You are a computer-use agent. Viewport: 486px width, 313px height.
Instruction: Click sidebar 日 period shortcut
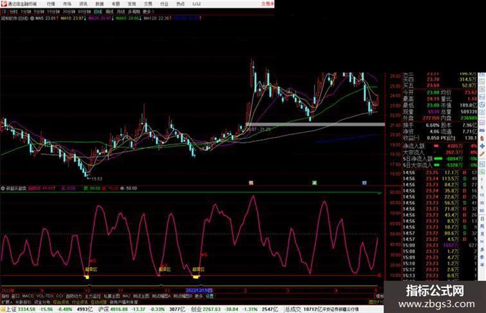click(482, 218)
